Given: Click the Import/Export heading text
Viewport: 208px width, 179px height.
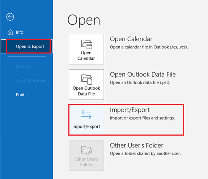Looking at the screenshot, I should pos(130,110).
